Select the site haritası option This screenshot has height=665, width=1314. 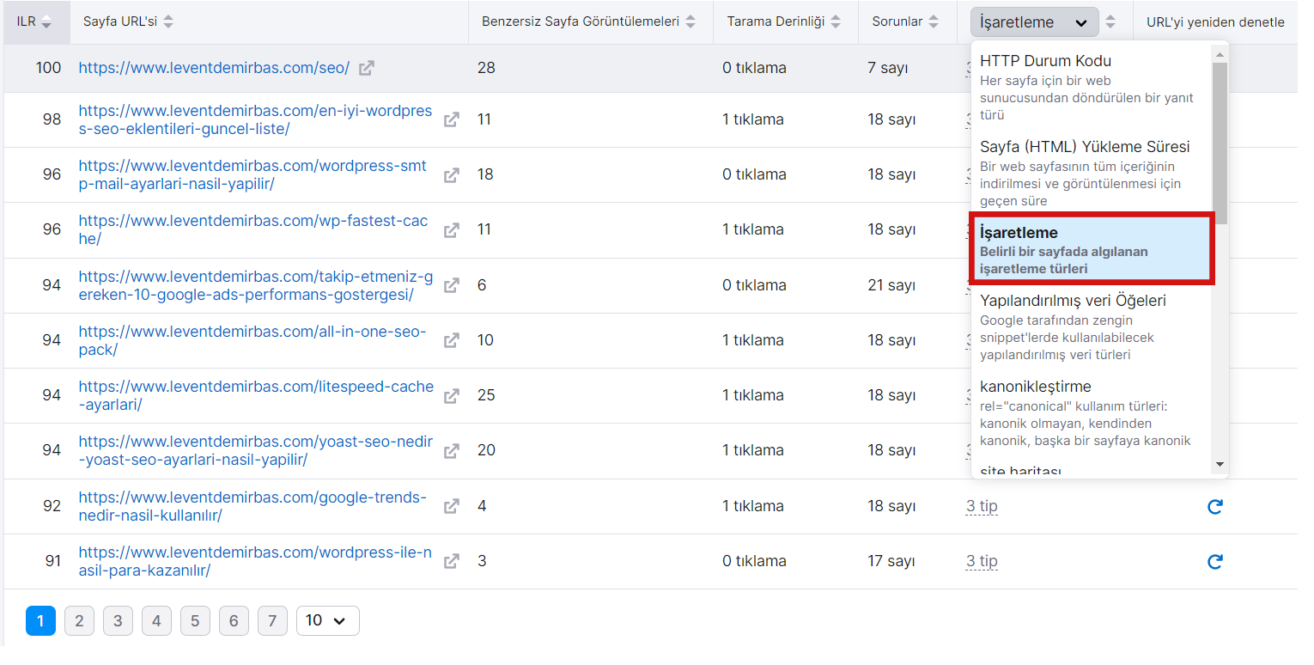(1092, 470)
